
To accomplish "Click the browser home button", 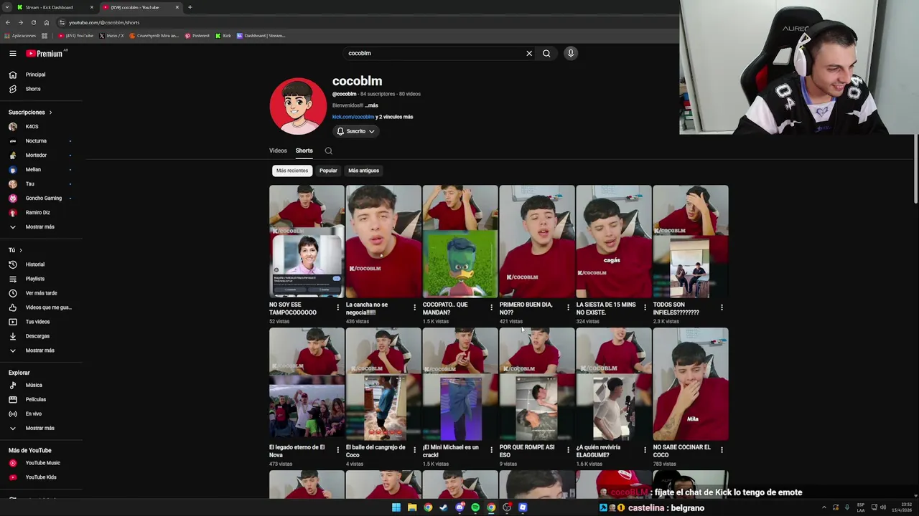I will click(x=46, y=22).
